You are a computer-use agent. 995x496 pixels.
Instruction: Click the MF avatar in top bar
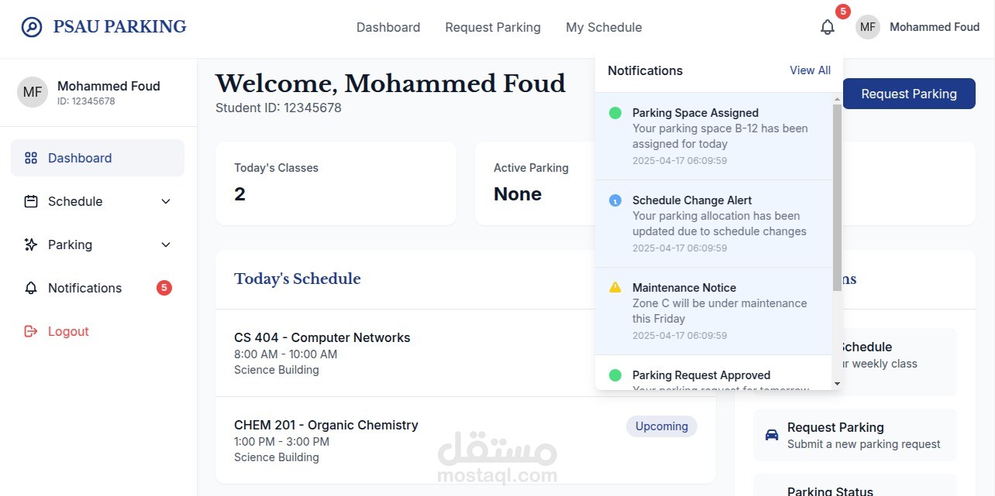868,27
